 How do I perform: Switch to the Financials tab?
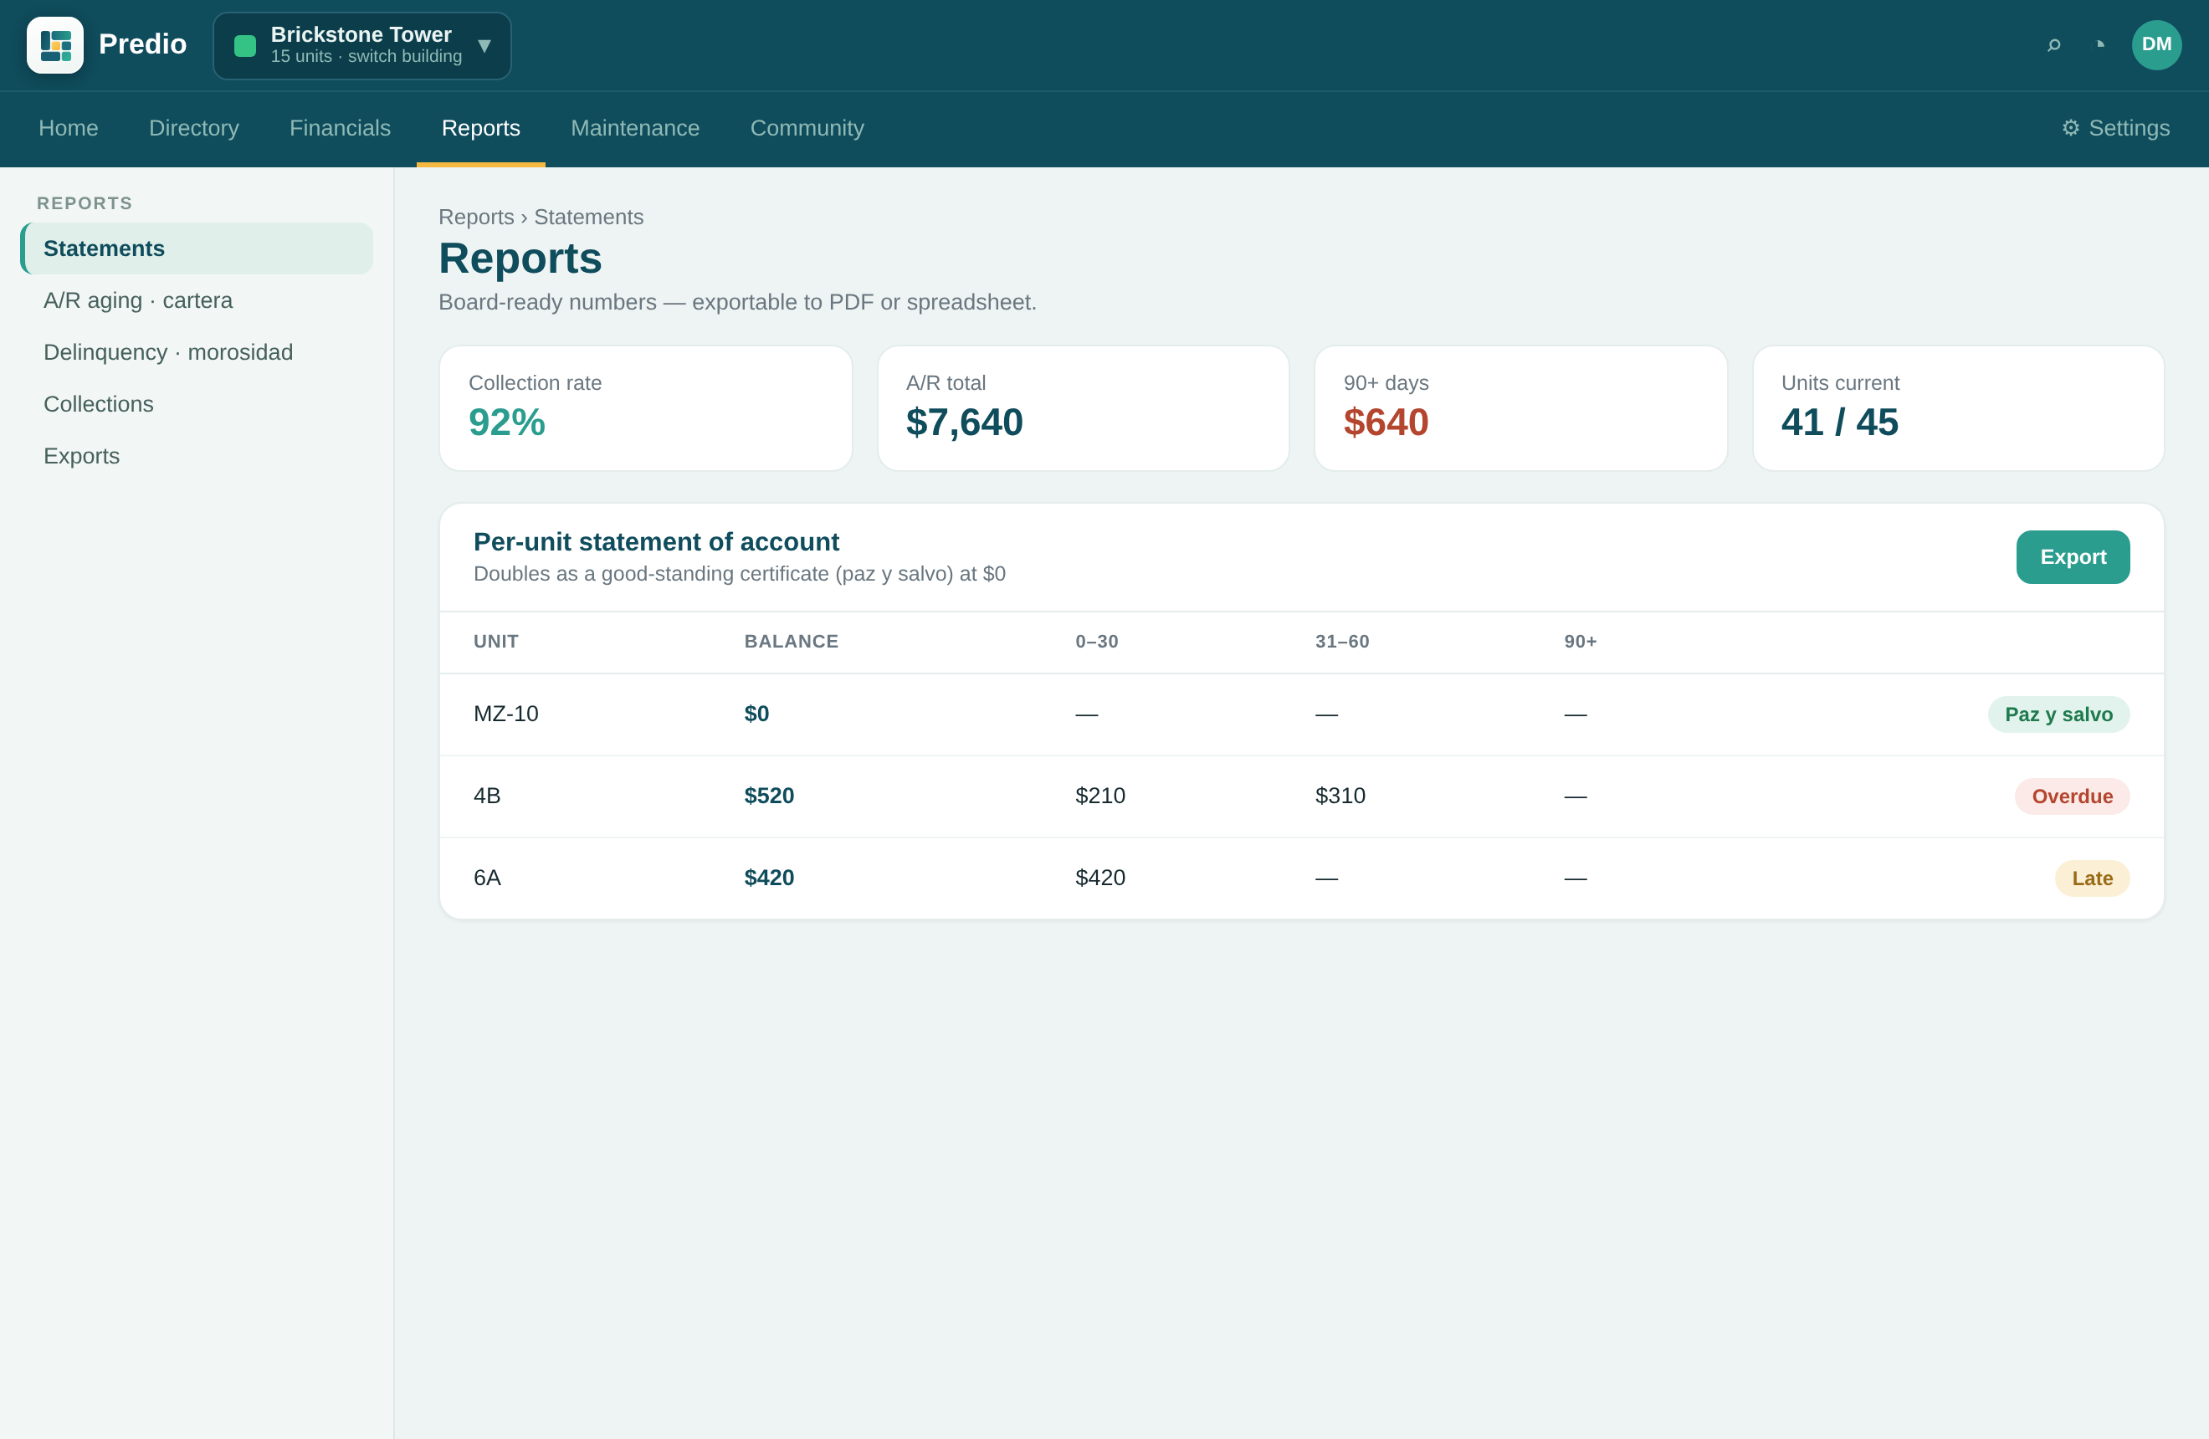tap(340, 128)
